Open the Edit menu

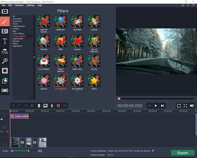[x=10, y=5]
